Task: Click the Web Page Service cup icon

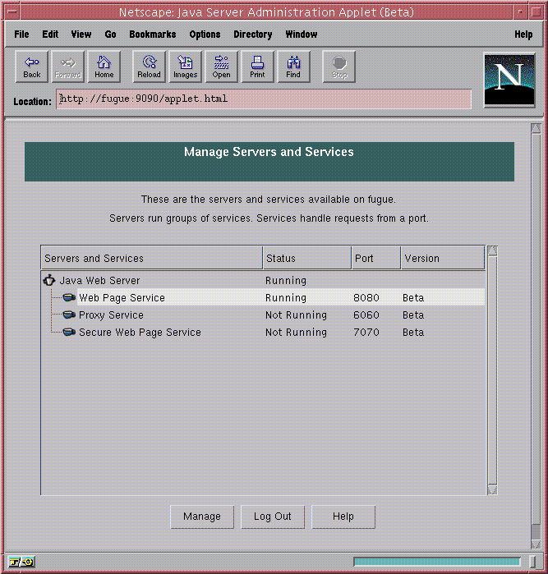Action: (69, 297)
